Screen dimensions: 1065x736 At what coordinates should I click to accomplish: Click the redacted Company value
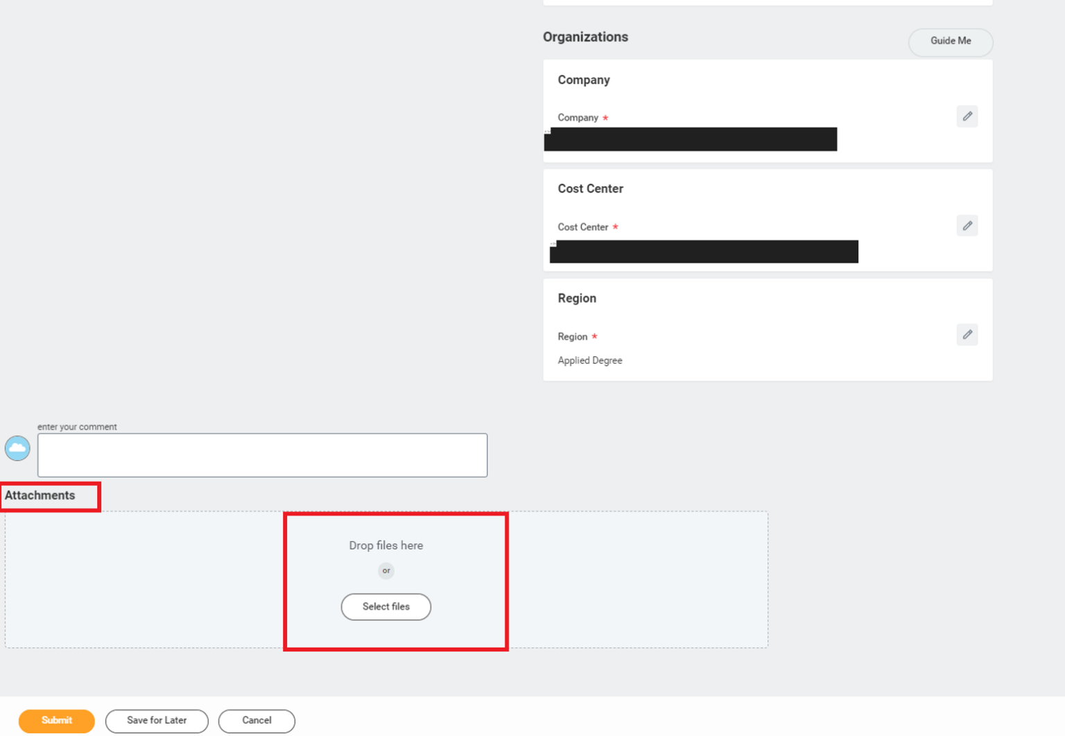690,139
